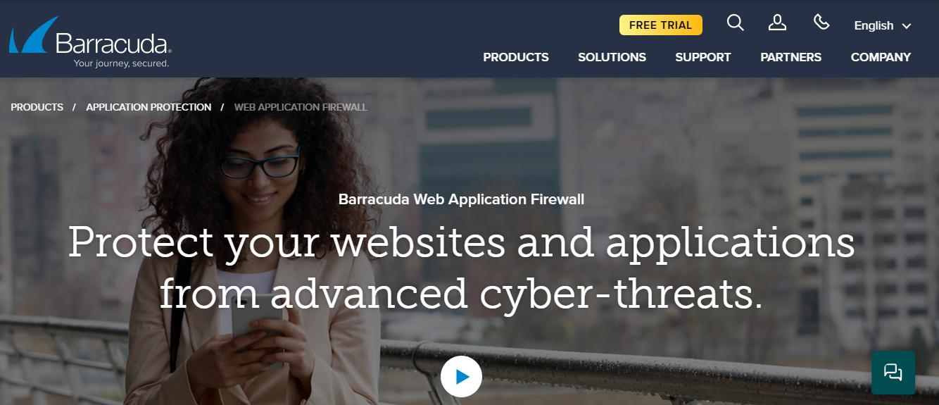This screenshot has height=405, width=939.
Task: Click the yellow FREE TRIAL button
Action: point(661,25)
